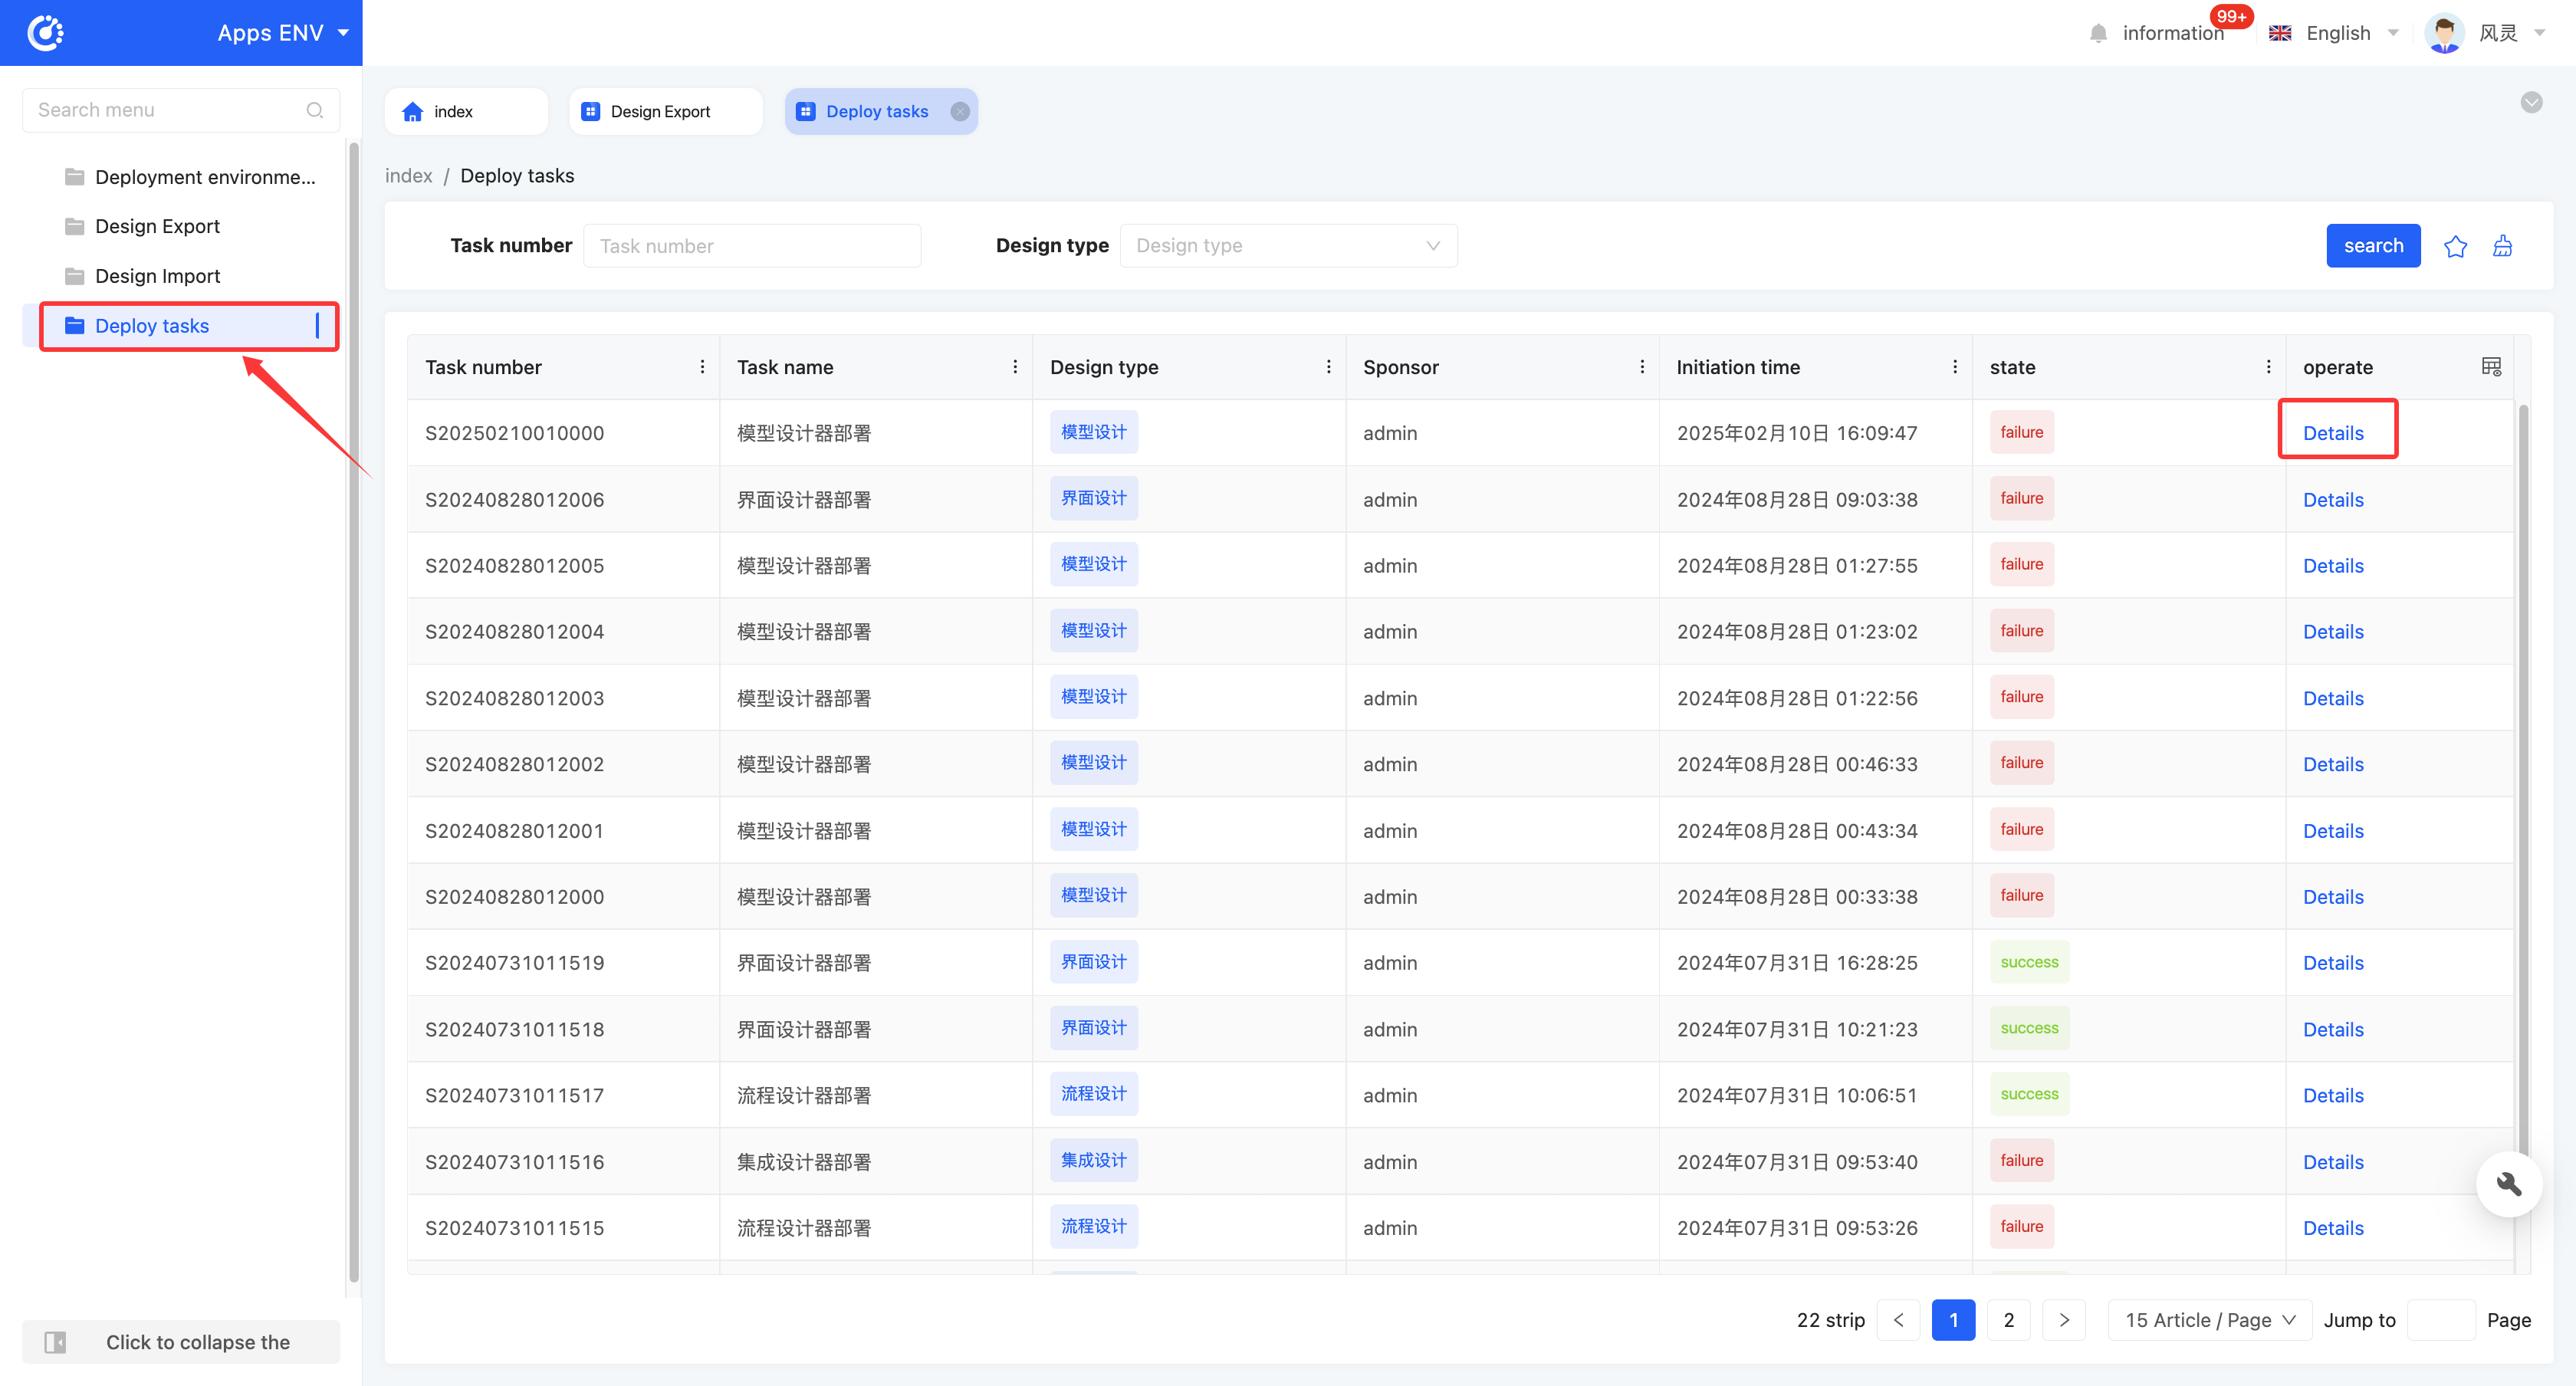Screen dimensions: 2576x1386
Task: Switch to the Design Export tab
Action: click(661, 112)
